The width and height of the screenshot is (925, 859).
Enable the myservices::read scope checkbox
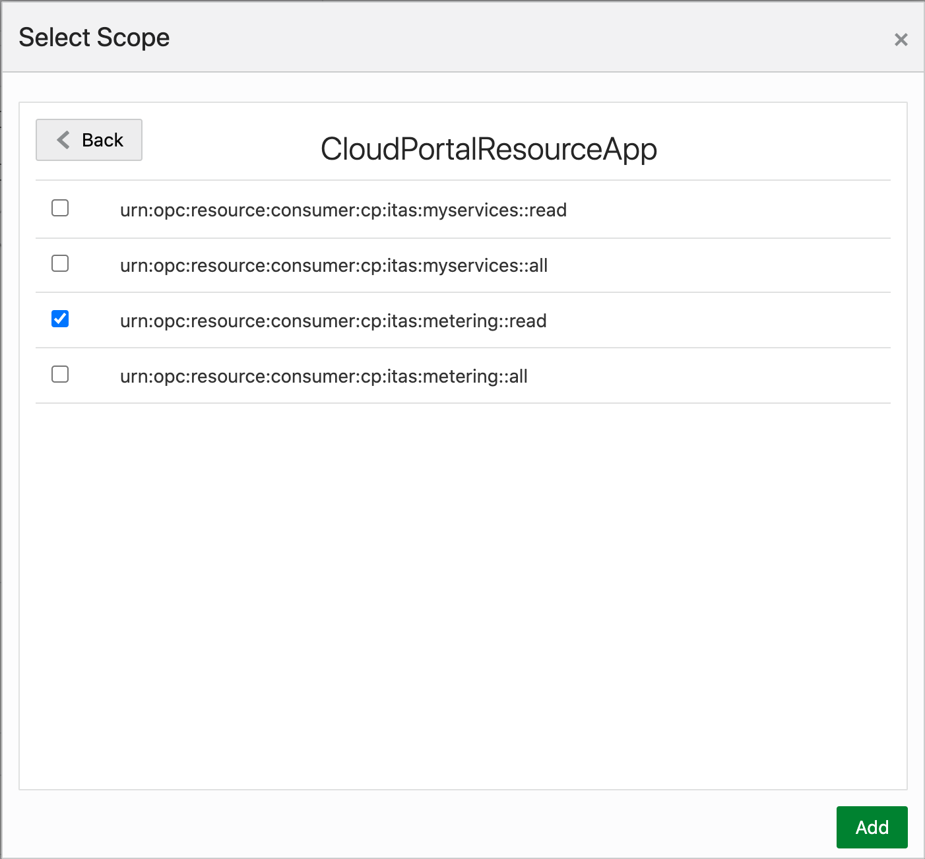(60, 208)
